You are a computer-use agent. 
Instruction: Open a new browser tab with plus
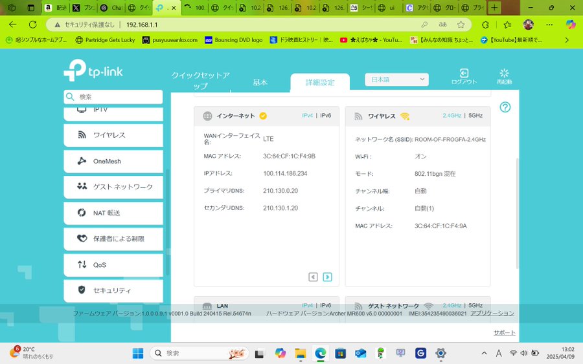[494, 8]
